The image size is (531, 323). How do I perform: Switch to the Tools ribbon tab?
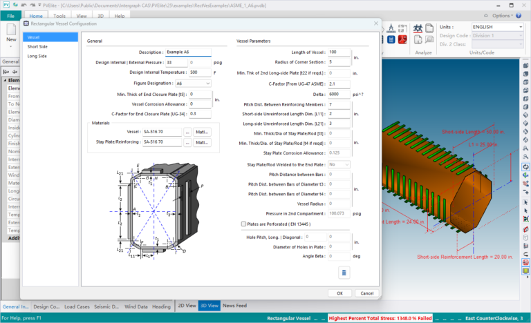click(59, 16)
